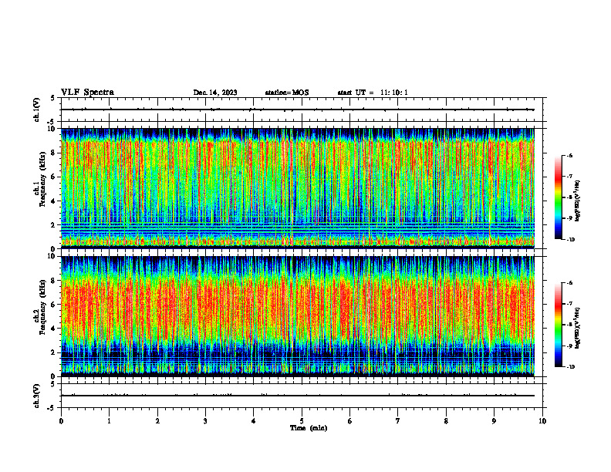Click the ch.1 PSD color bar

click(558, 197)
